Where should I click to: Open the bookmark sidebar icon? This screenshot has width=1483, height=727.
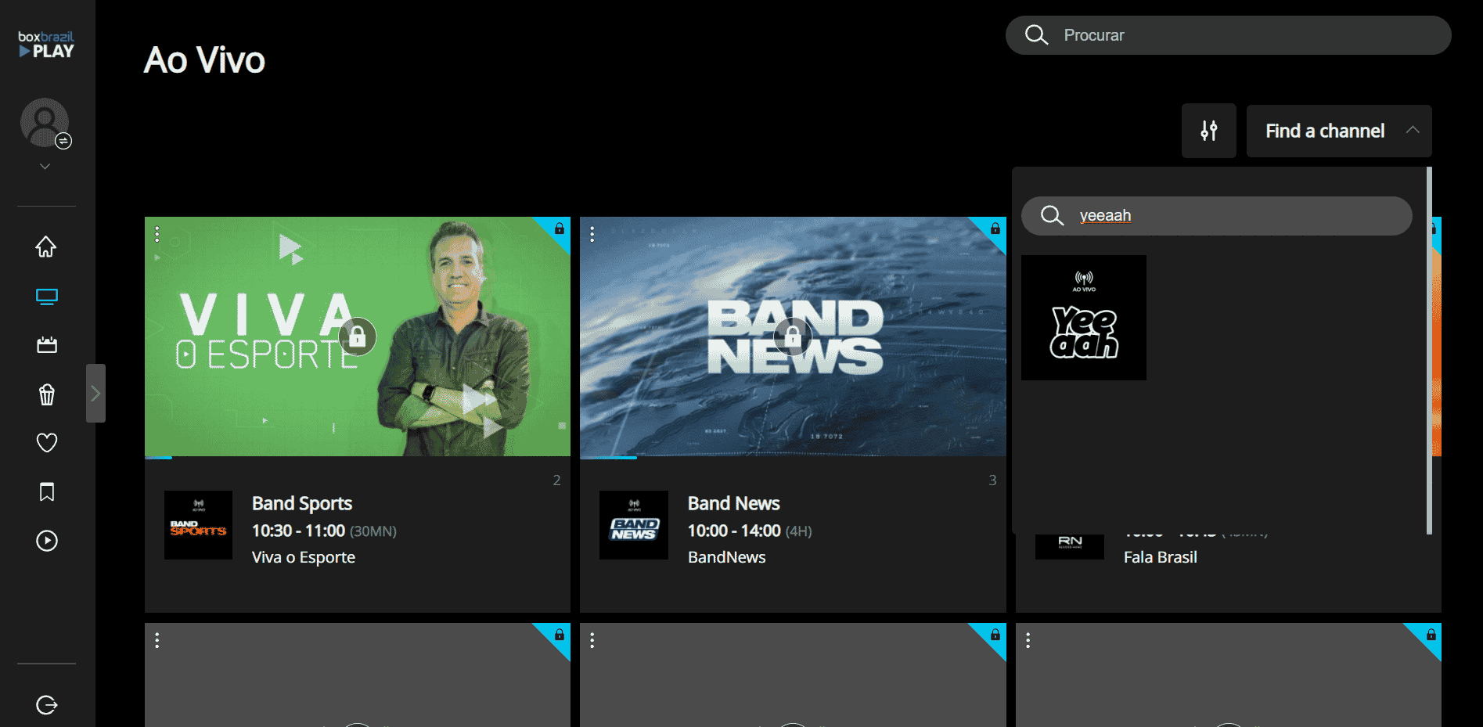point(46,491)
